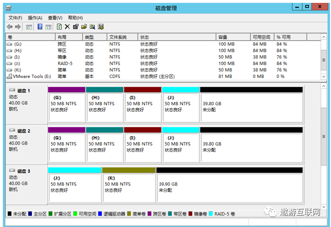Viewport: 331px width, 227px height.
Task: Click the delete X toolbar icon
Action: click(68, 27)
